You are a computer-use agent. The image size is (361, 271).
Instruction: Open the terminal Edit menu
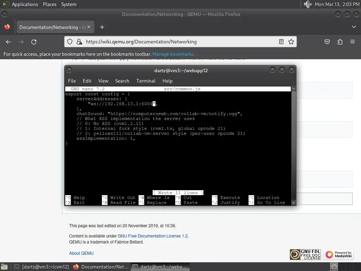coord(87,81)
